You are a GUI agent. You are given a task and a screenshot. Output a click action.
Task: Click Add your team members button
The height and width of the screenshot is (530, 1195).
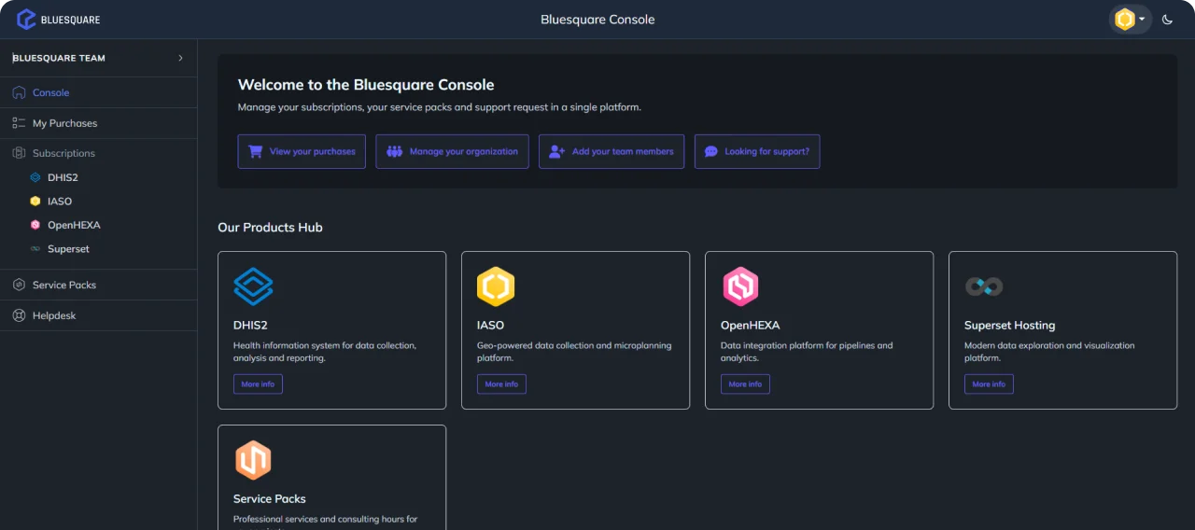(612, 151)
